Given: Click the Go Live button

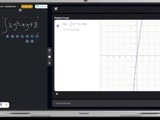Looking at the screenshot, I should (x=27, y=6).
